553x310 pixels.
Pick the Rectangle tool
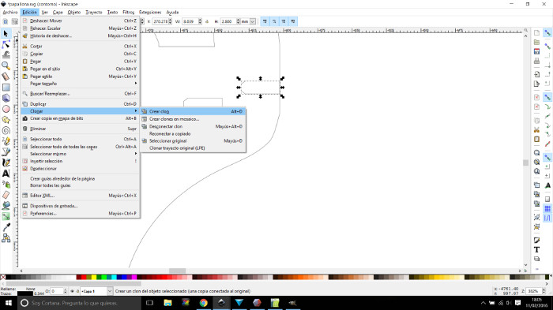(6, 88)
